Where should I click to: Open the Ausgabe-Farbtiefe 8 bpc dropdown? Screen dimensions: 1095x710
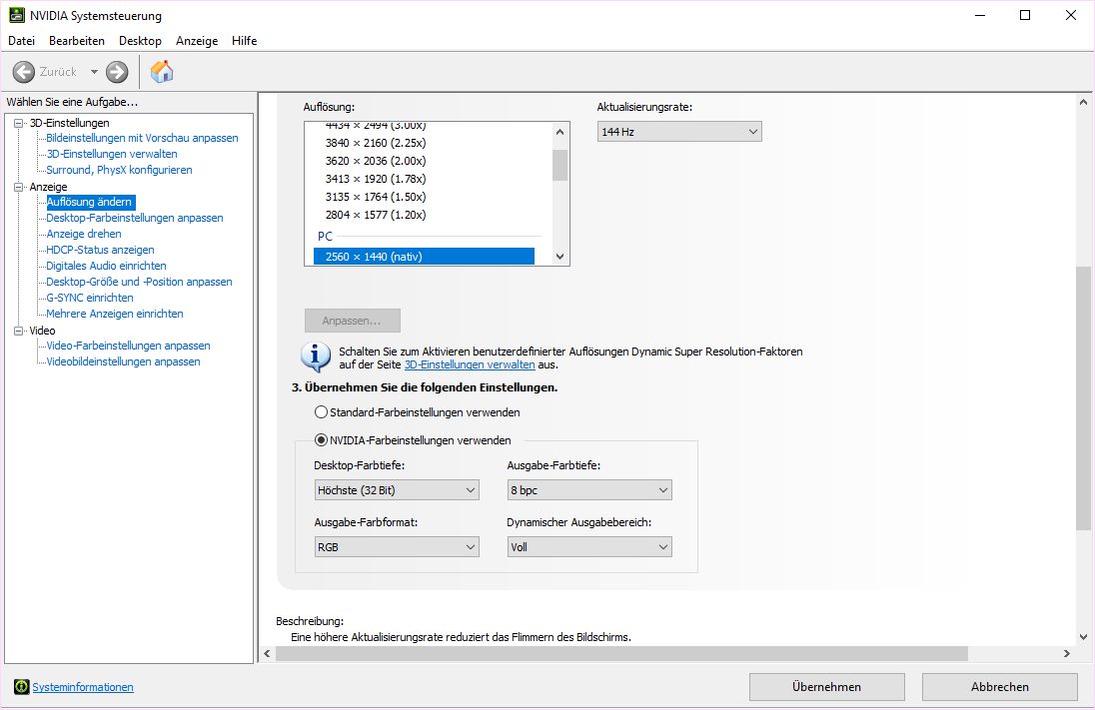tap(589, 490)
